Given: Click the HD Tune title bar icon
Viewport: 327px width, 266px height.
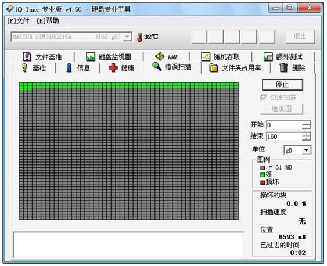Looking at the screenshot, I should click(x=10, y=9).
